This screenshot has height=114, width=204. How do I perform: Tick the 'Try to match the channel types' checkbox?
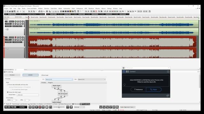(x=11, y=89)
